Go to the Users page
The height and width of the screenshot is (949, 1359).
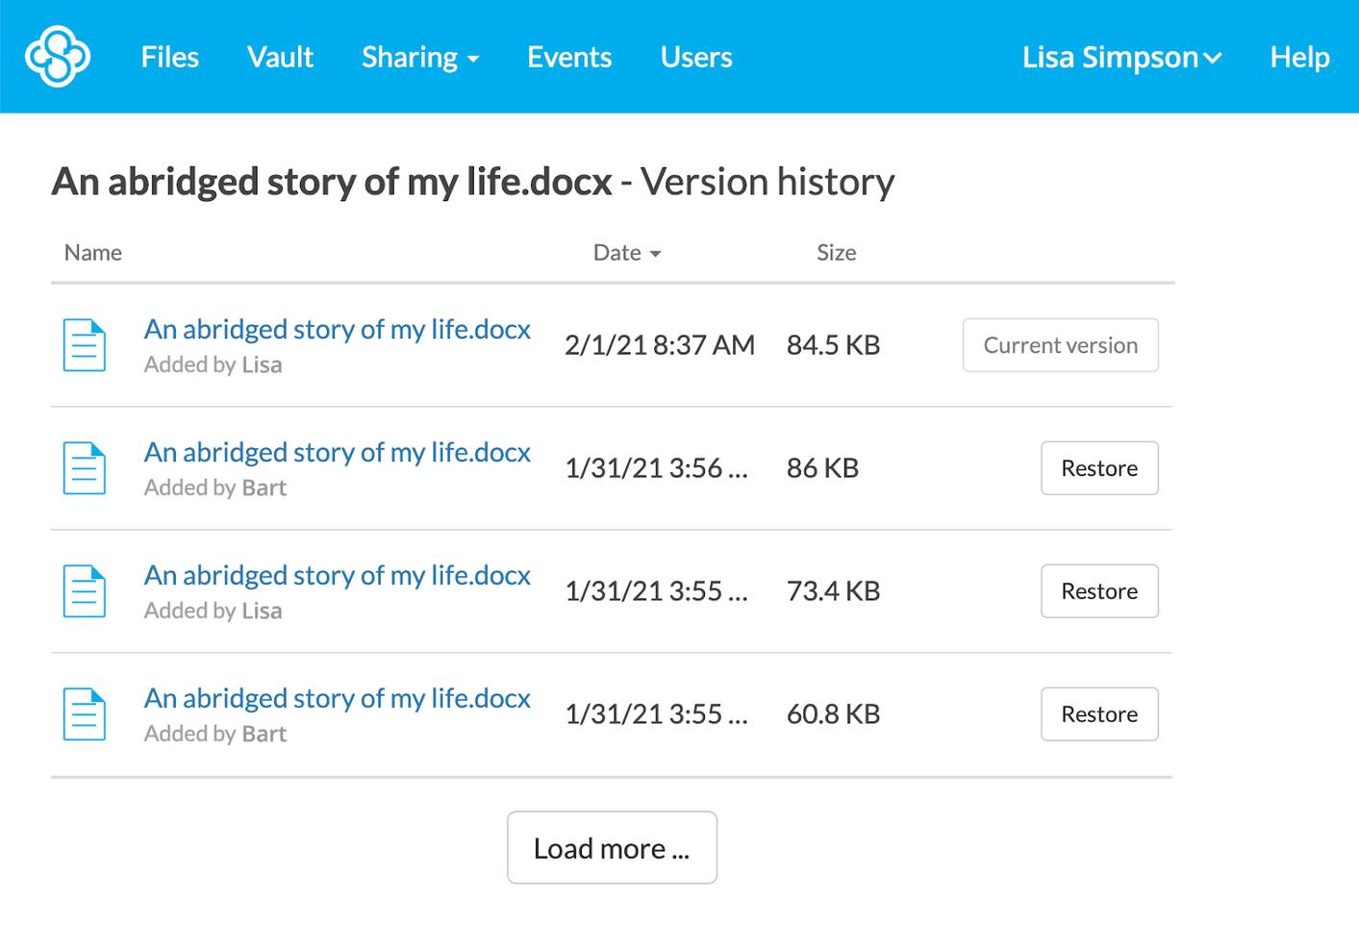point(695,57)
